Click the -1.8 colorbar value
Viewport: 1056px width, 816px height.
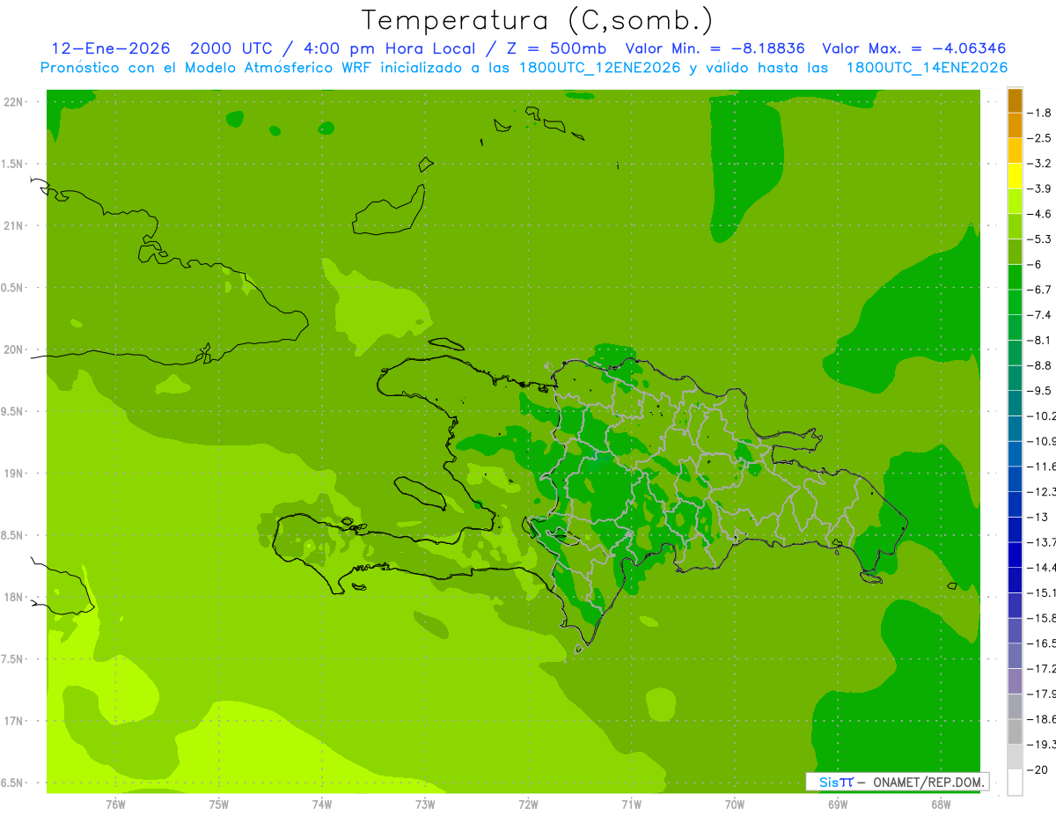[x=1039, y=113]
